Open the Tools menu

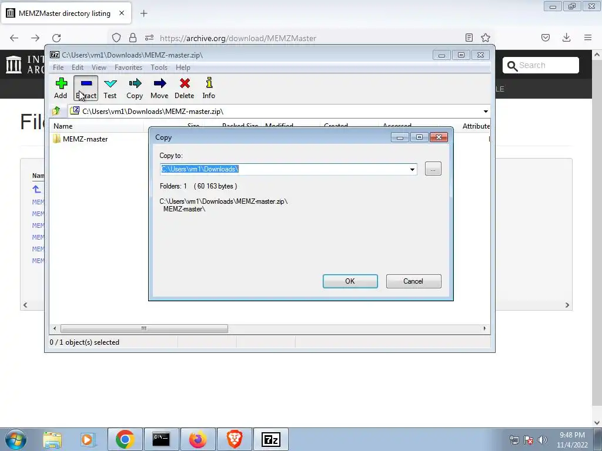(159, 68)
